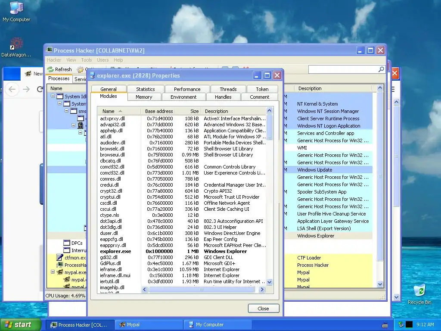Select the crypt32.dll module

182,191
